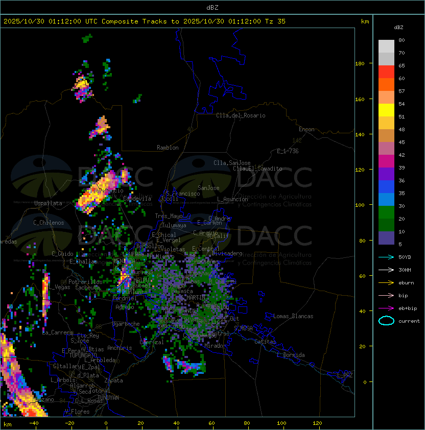Click the TUNUYAN map label

[x=108, y=398]
